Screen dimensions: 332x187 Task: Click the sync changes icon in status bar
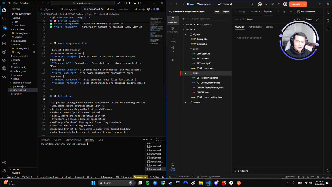click(x=18, y=177)
